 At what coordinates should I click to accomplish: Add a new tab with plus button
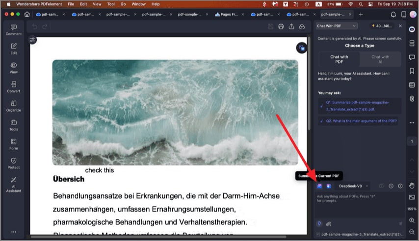361,14
